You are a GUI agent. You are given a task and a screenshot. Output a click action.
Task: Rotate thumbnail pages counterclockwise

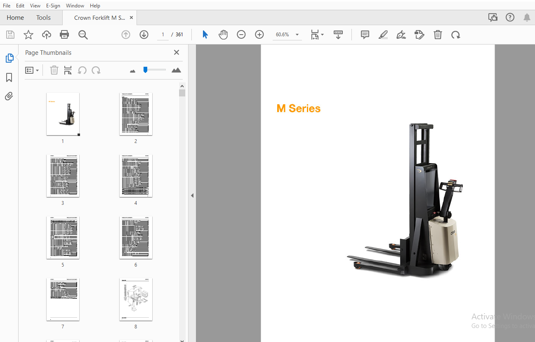(x=82, y=70)
